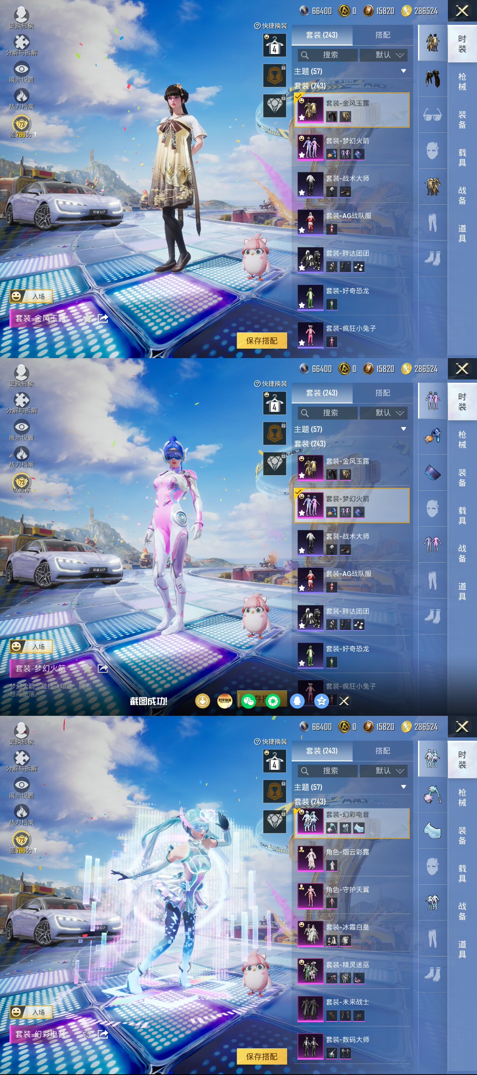
Task: Click search field in top screenshot
Action: click(327, 55)
